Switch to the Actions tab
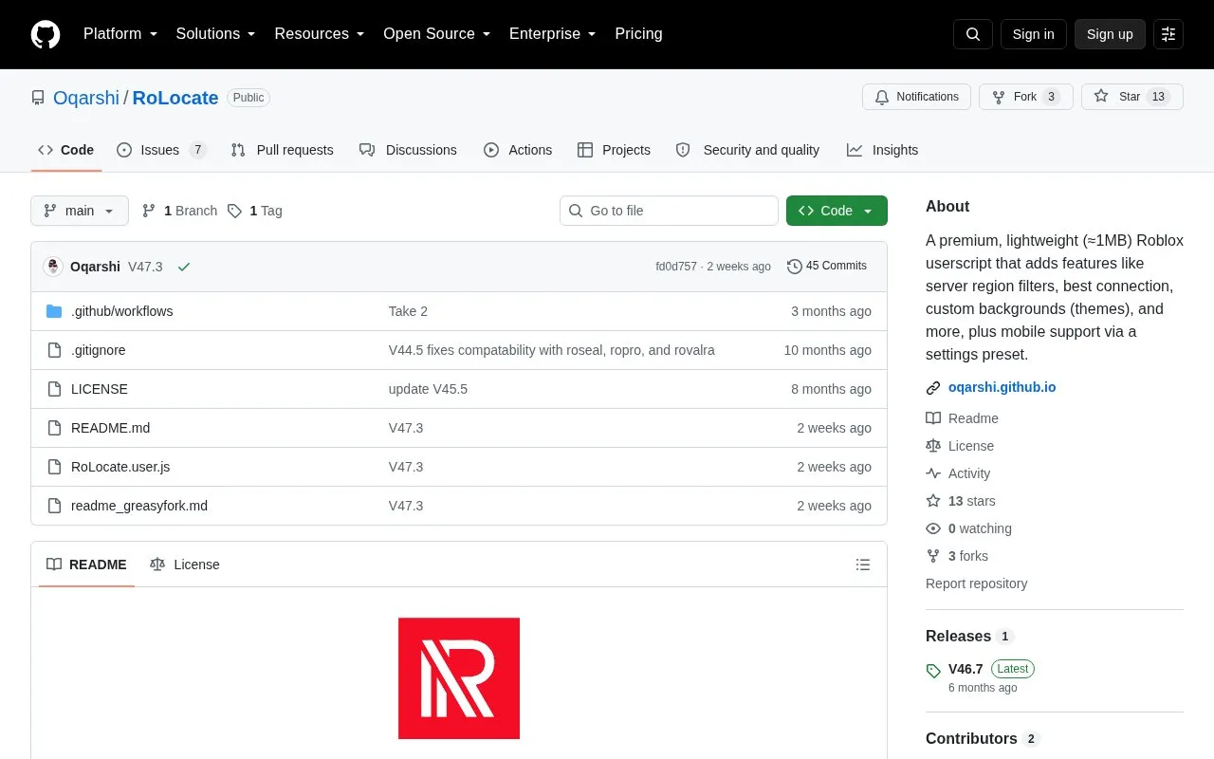The image size is (1214, 759). point(518,150)
